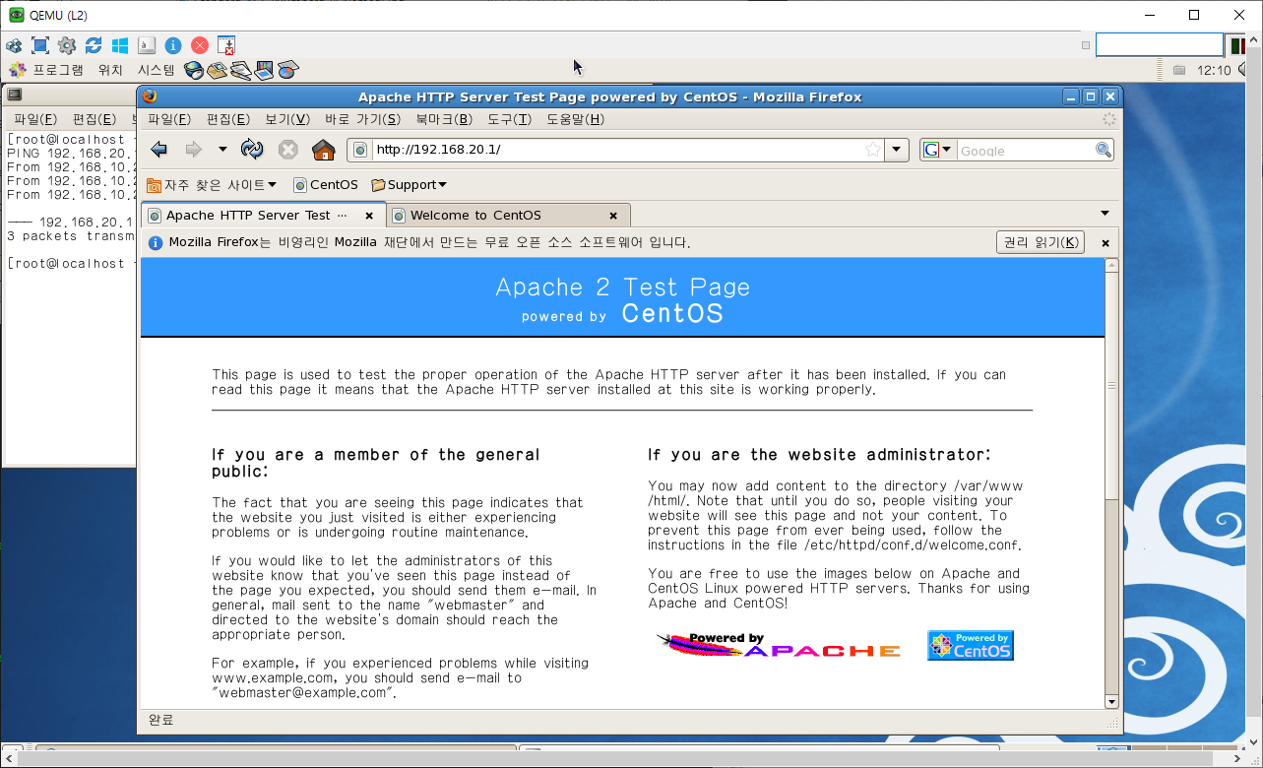Launch the word processor panel launcher icon
The image size is (1263, 768).
(240, 70)
